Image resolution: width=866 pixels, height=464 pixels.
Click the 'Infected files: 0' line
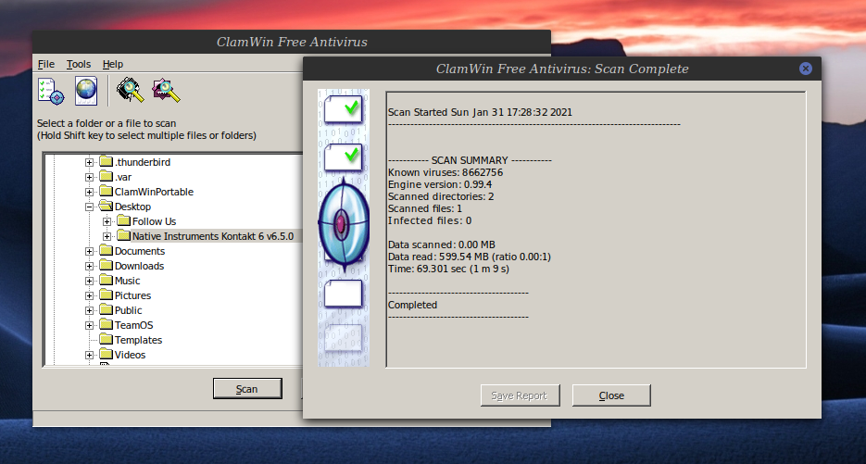[x=430, y=221]
